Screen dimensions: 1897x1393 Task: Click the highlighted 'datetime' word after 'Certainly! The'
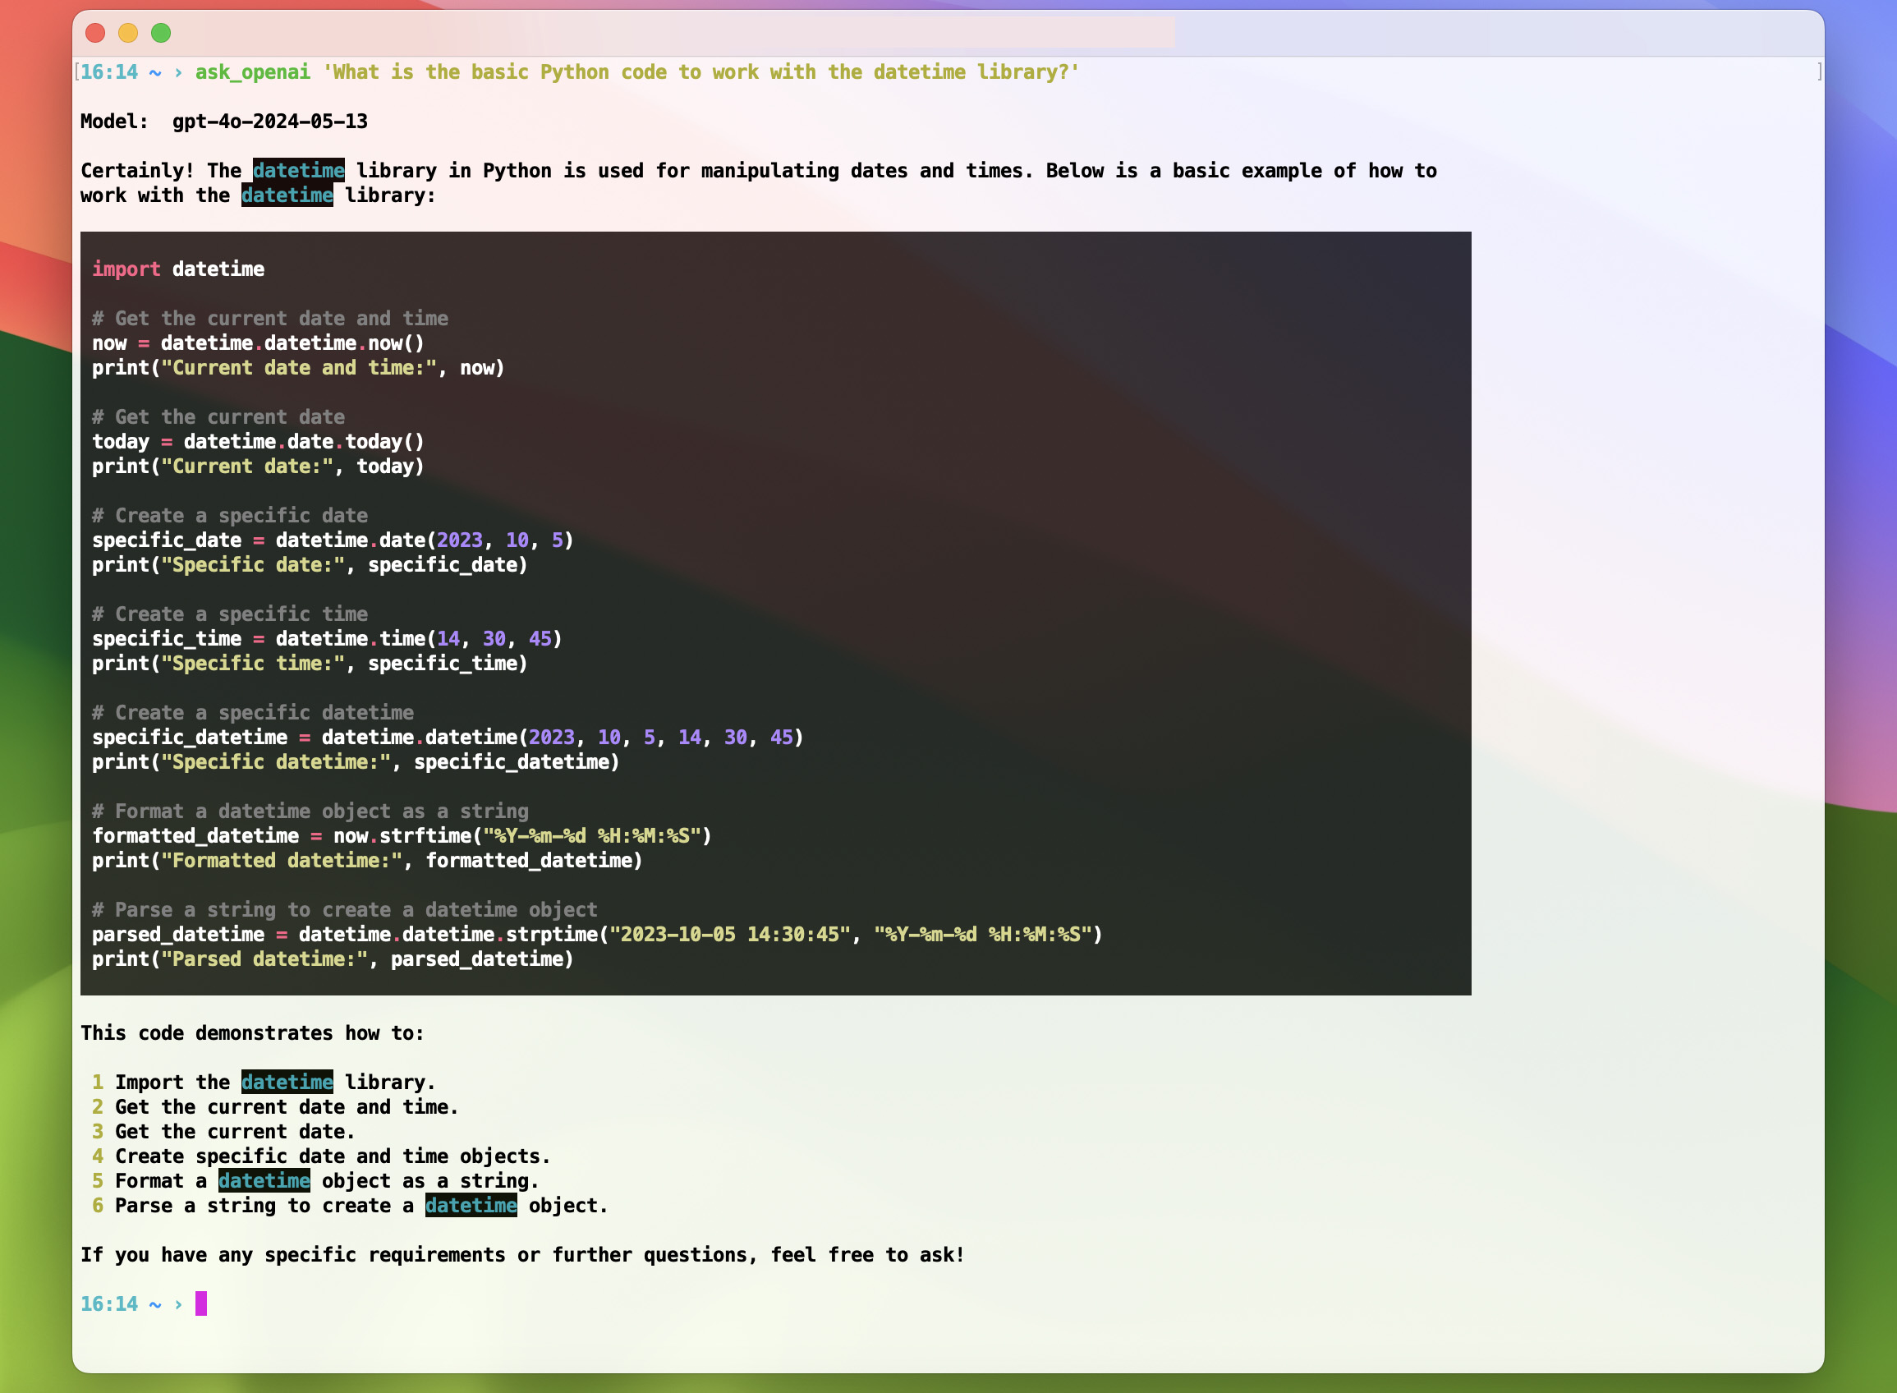(x=298, y=170)
